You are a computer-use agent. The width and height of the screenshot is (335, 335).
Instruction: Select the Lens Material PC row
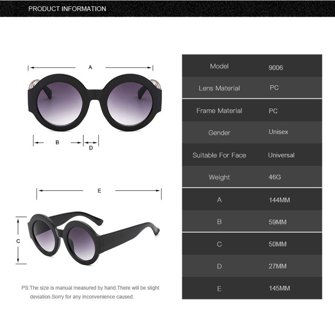[252, 88]
